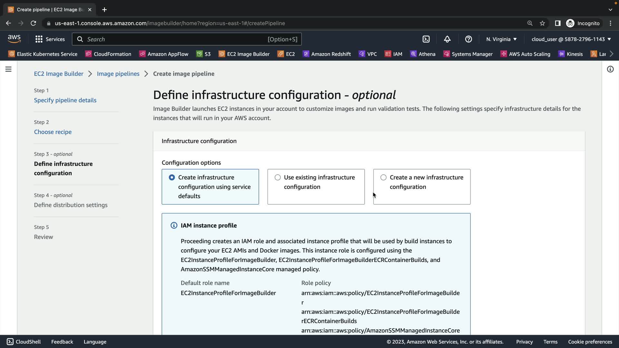Open CloudShell icon in top navigation bar
Image resolution: width=619 pixels, height=348 pixels.
click(426, 39)
